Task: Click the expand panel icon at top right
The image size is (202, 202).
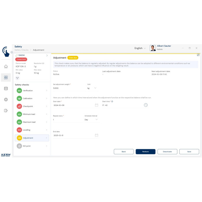Action: click(x=198, y=55)
